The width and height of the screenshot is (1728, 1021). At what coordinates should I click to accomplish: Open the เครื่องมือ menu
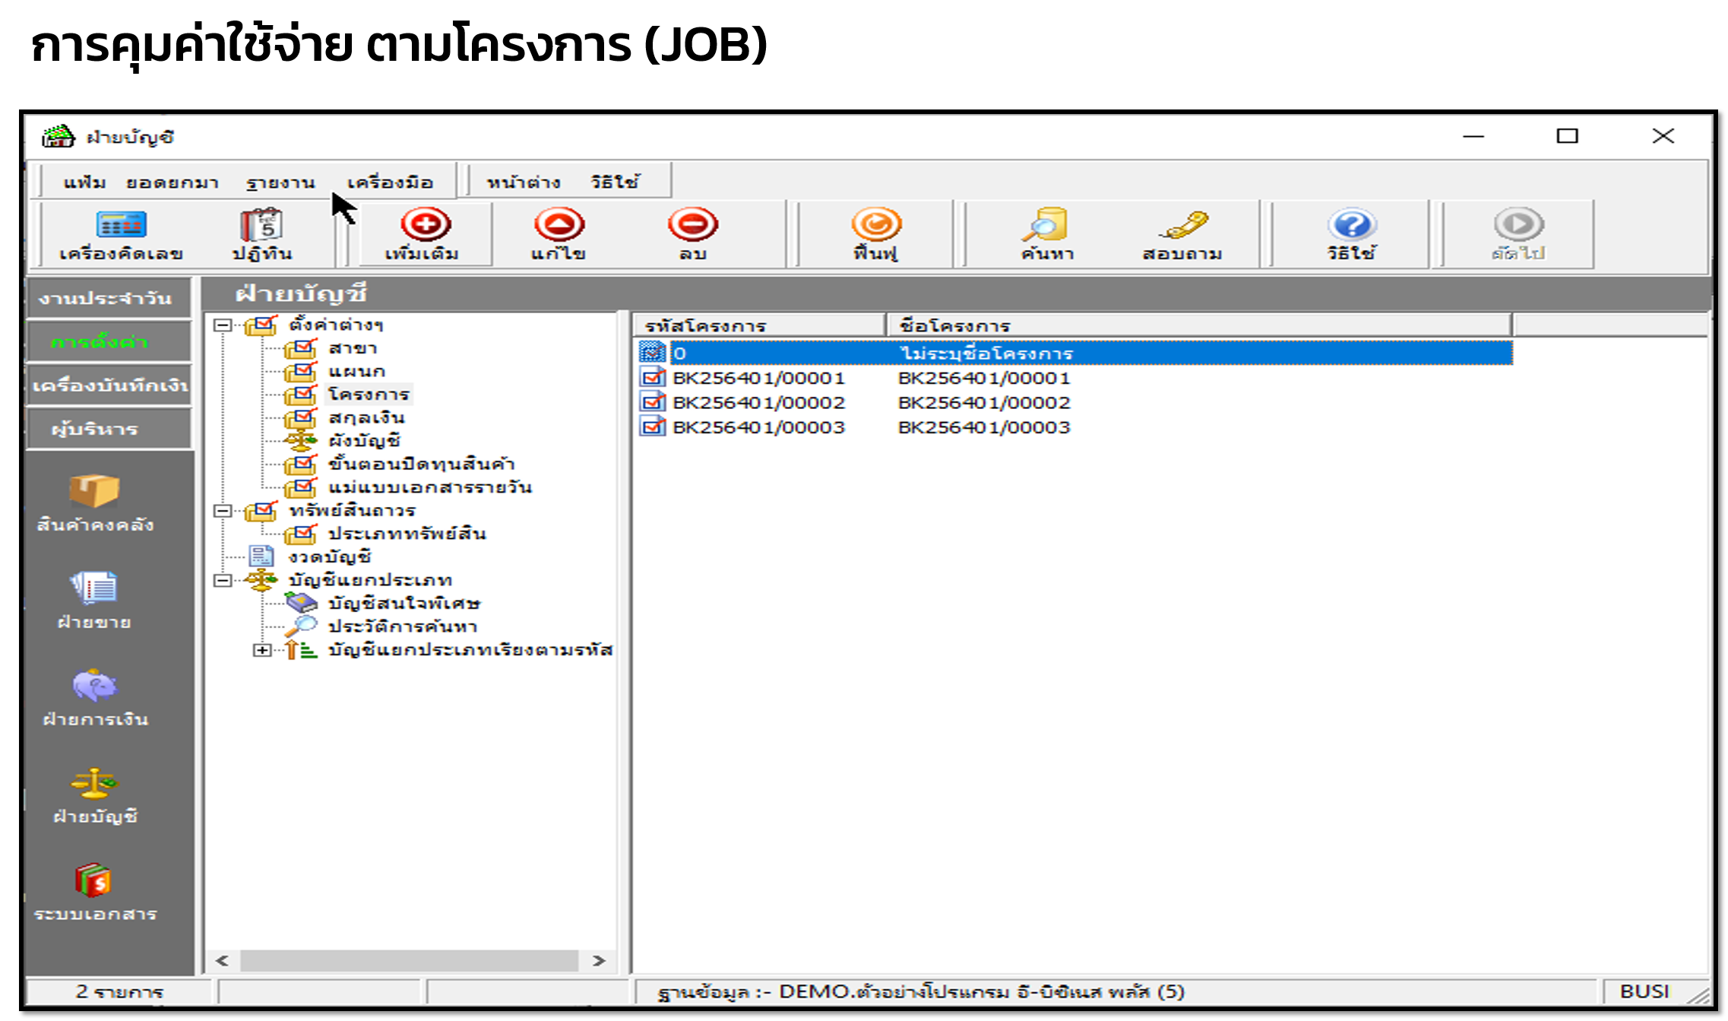pos(390,182)
